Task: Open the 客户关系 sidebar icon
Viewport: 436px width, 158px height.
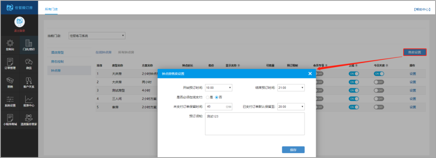Action: pyautogui.click(x=29, y=83)
